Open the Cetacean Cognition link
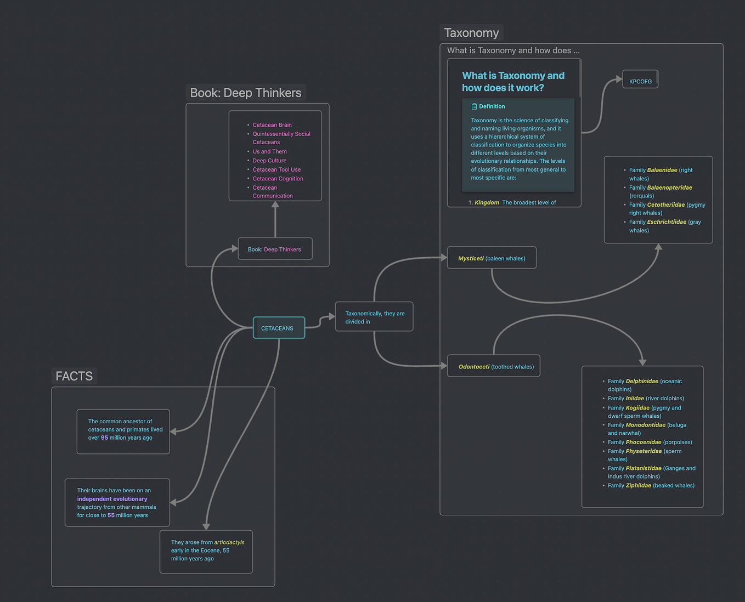745x602 pixels. tap(278, 178)
